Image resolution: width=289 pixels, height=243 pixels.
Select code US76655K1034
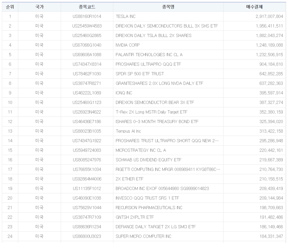[87, 169]
